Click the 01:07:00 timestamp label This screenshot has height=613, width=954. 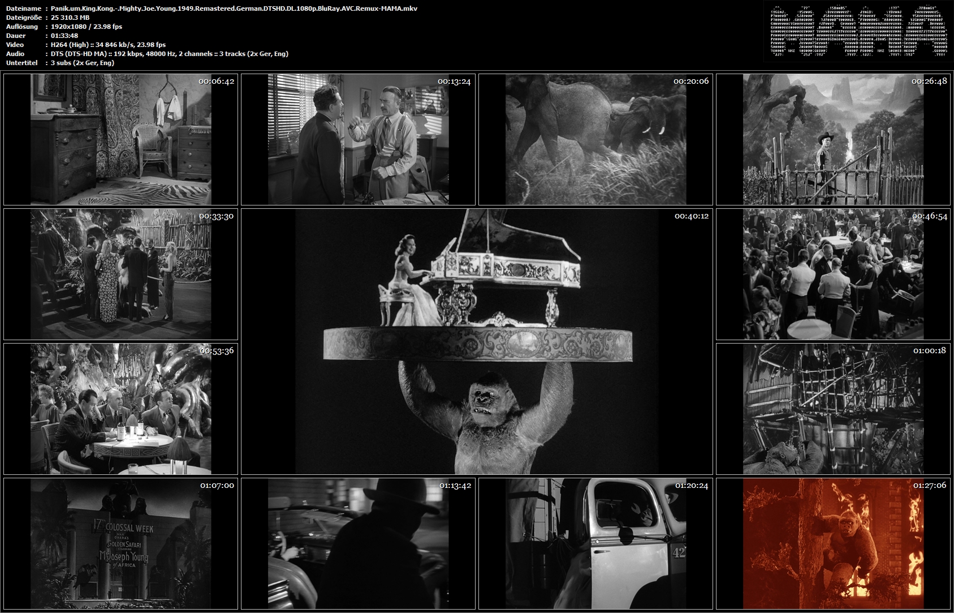tap(217, 485)
